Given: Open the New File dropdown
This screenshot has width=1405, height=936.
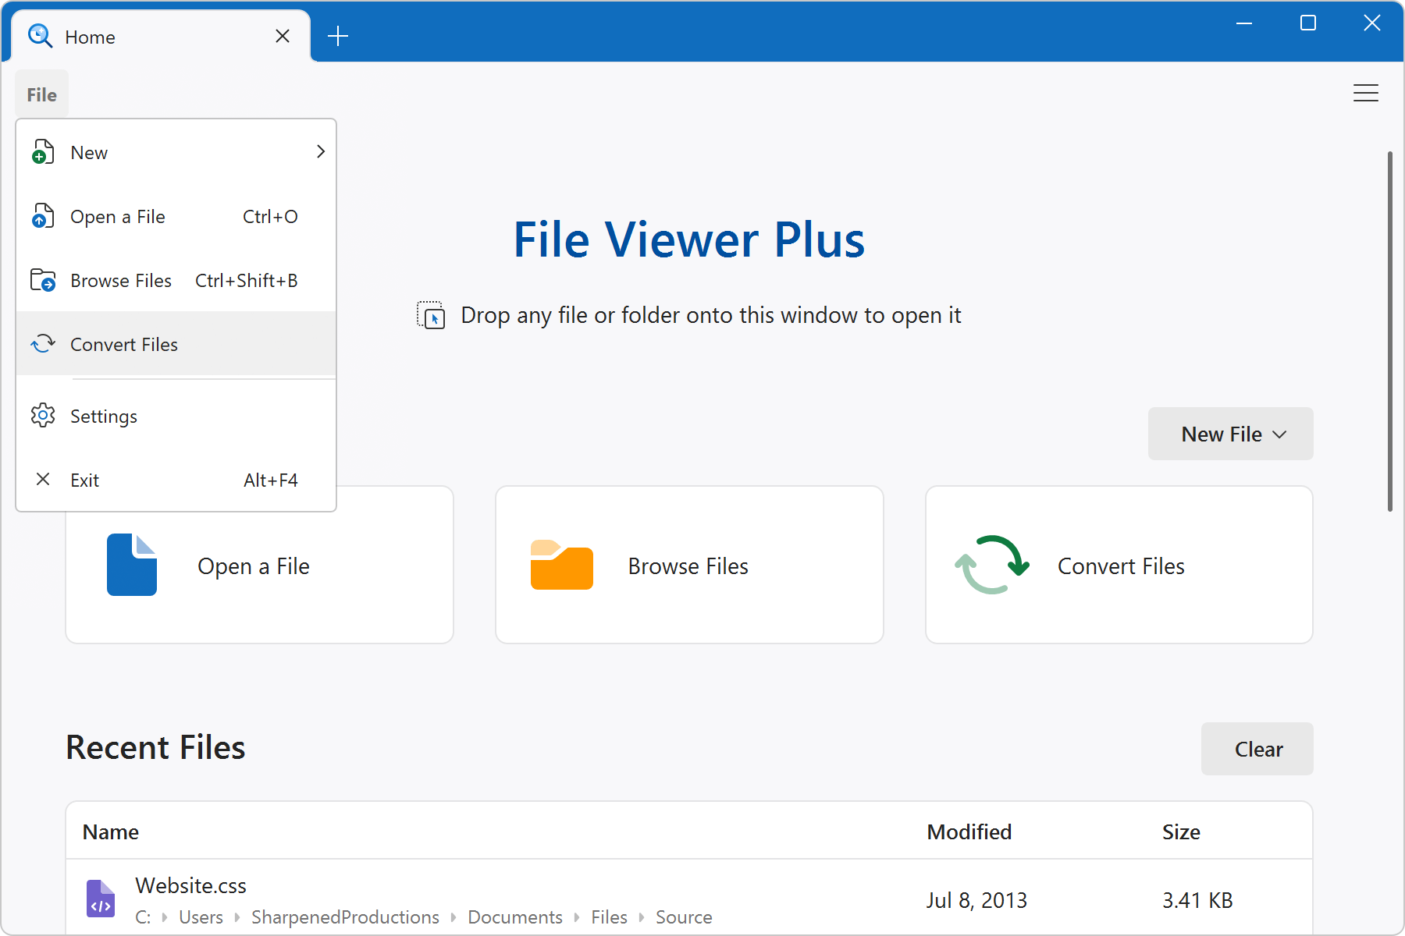Looking at the screenshot, I should point(1229,434).
